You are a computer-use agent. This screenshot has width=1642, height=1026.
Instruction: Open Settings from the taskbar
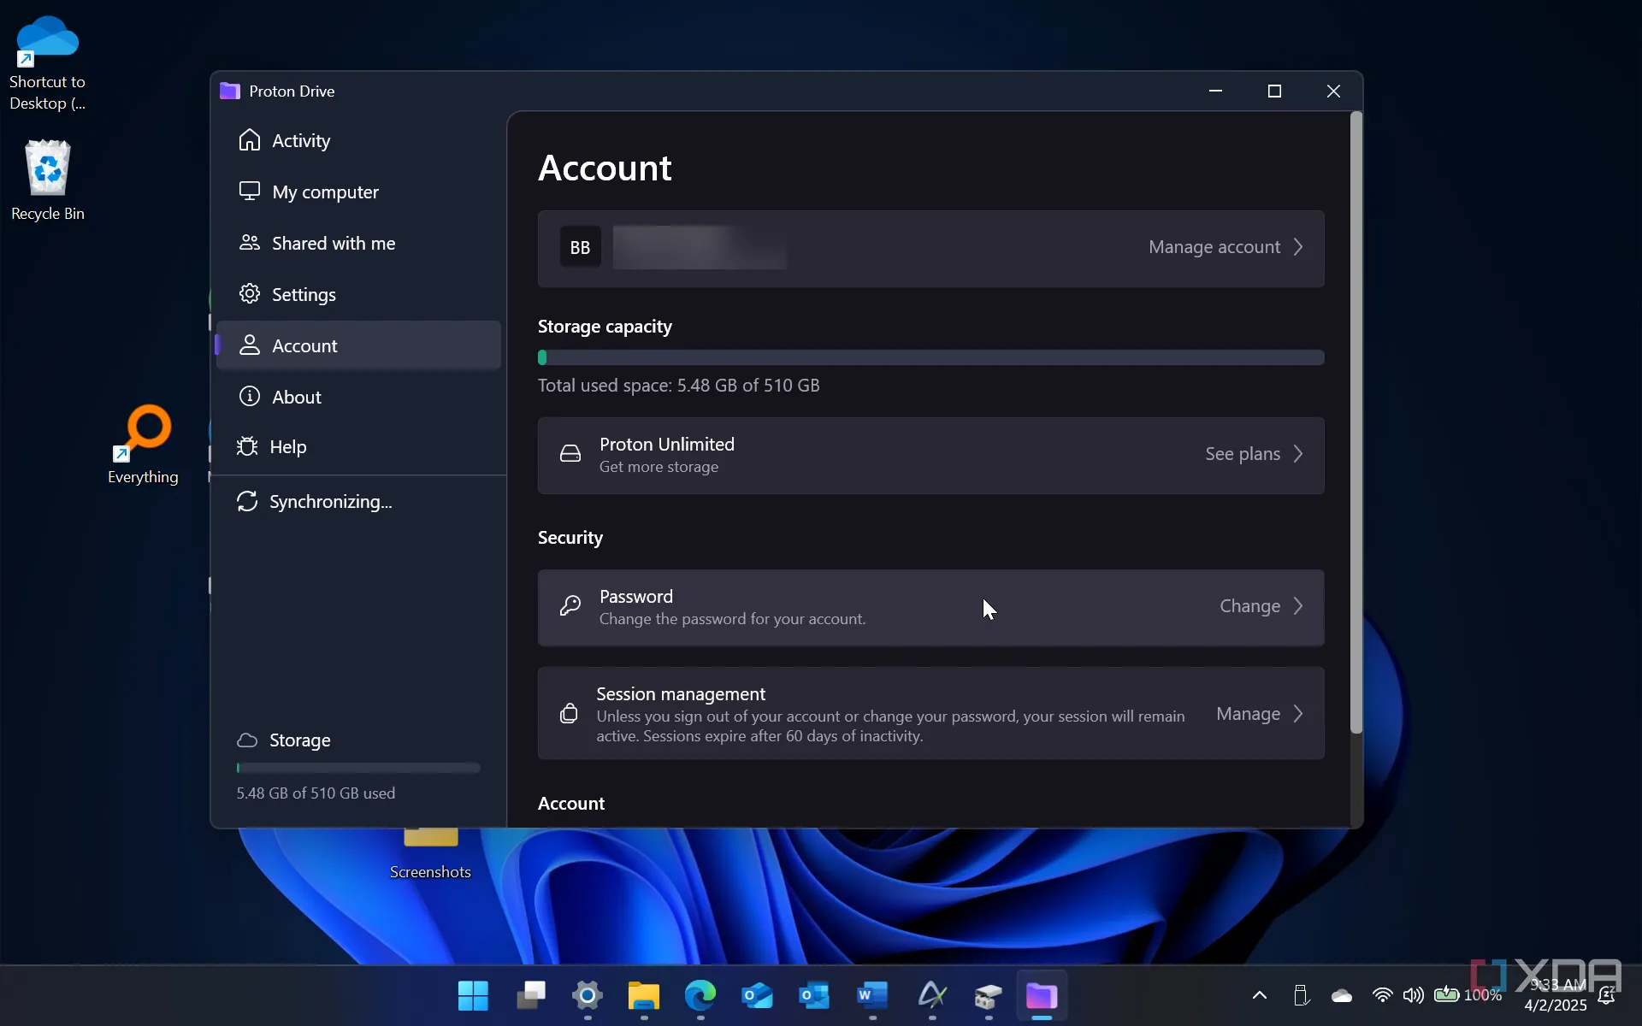pyautogui.click(x=588, y=996)
